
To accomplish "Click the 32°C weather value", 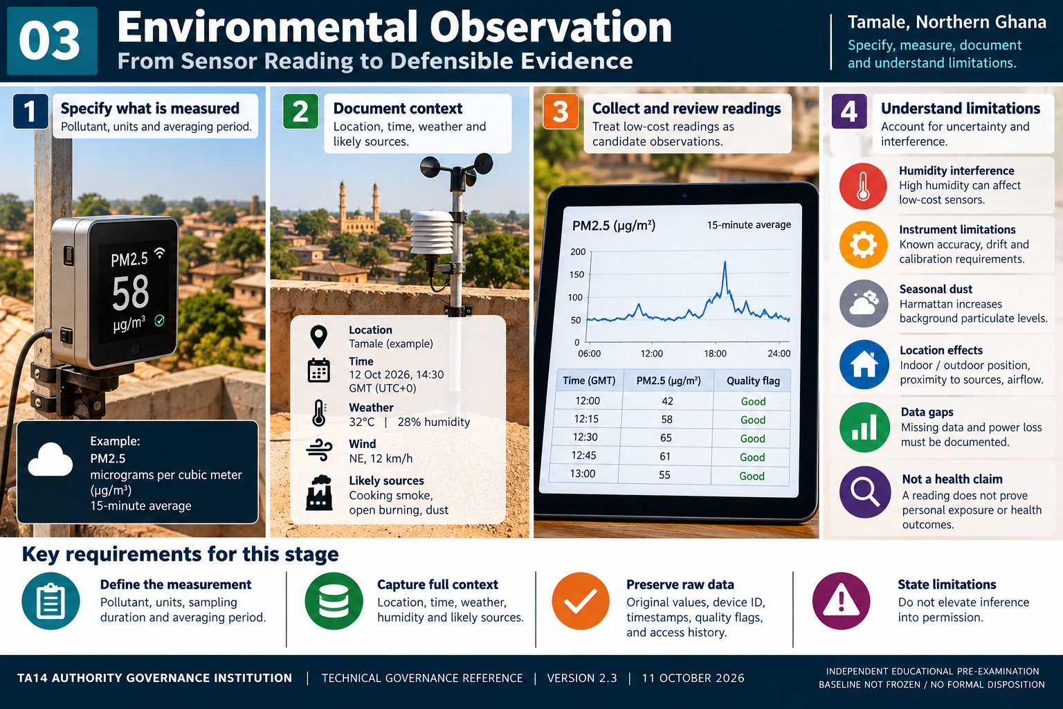I will [x=362, y=422].
